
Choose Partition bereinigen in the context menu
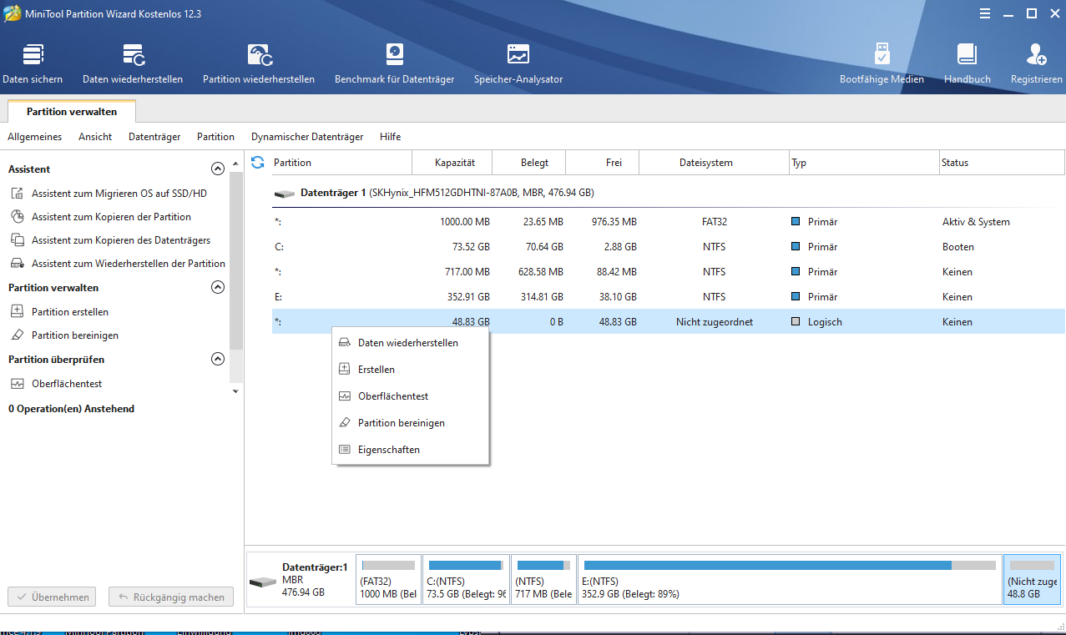[410, 423]
